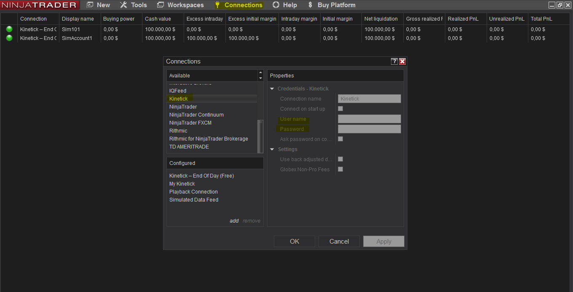Collapse the Credentials - Kinetick section
Image resolution: width=573 pixels, height=292 pixels.
click(x=272, y=89)
